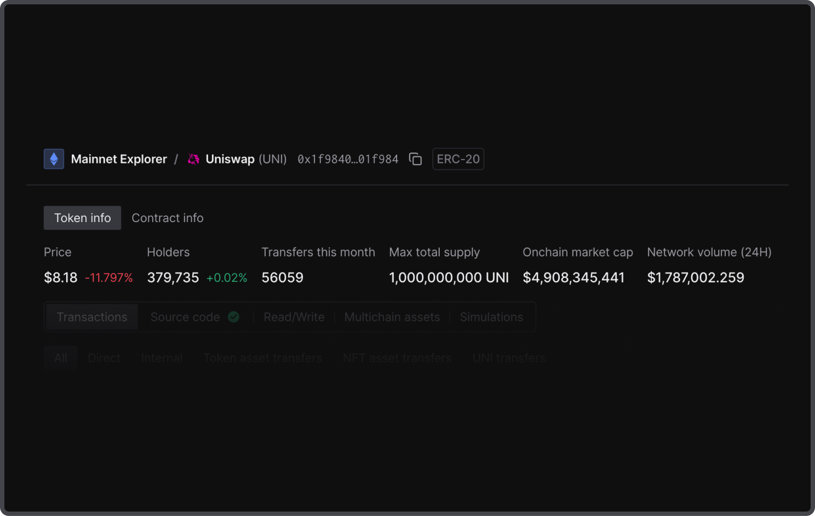Select the Token info tab
The height and width of the screenshot is (516, 815).
pyautogui.click(x=82, y=218)
